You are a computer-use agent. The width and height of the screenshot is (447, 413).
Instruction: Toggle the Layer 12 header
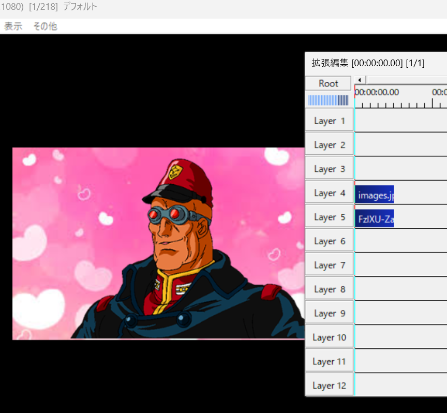[329, 386]
